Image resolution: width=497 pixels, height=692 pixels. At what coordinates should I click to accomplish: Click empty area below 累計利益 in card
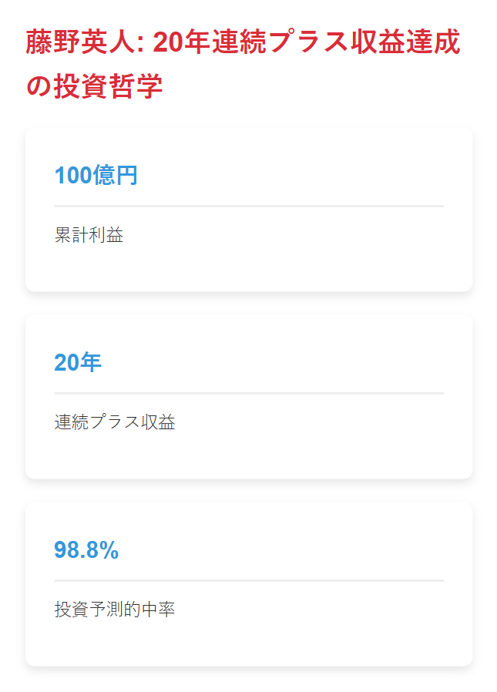click(249, 268)
